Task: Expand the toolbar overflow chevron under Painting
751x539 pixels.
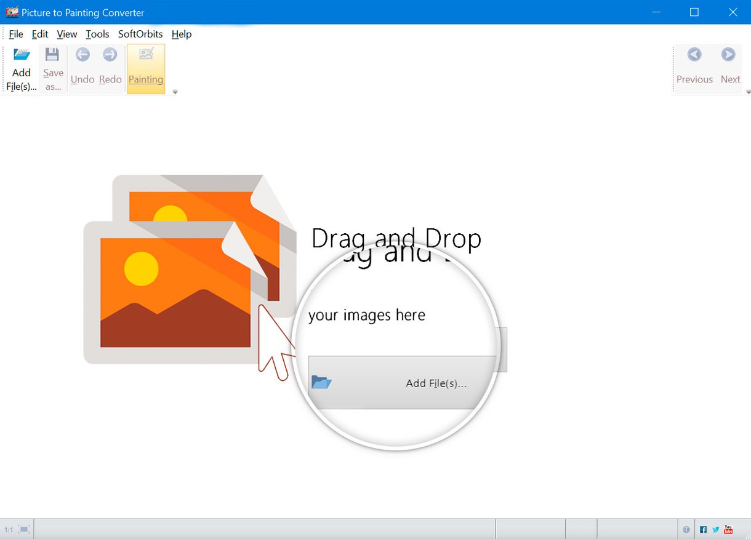Action: point(174,90)
